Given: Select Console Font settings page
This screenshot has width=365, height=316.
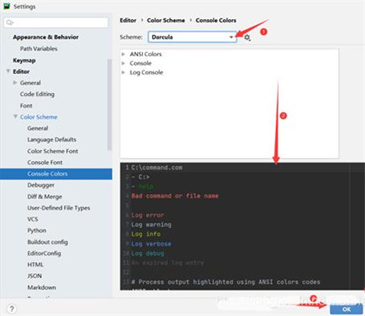Looking at the screenshot, I should (x=44, y=162).
